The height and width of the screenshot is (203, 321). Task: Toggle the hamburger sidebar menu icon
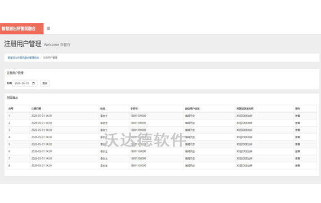point(48,28)
